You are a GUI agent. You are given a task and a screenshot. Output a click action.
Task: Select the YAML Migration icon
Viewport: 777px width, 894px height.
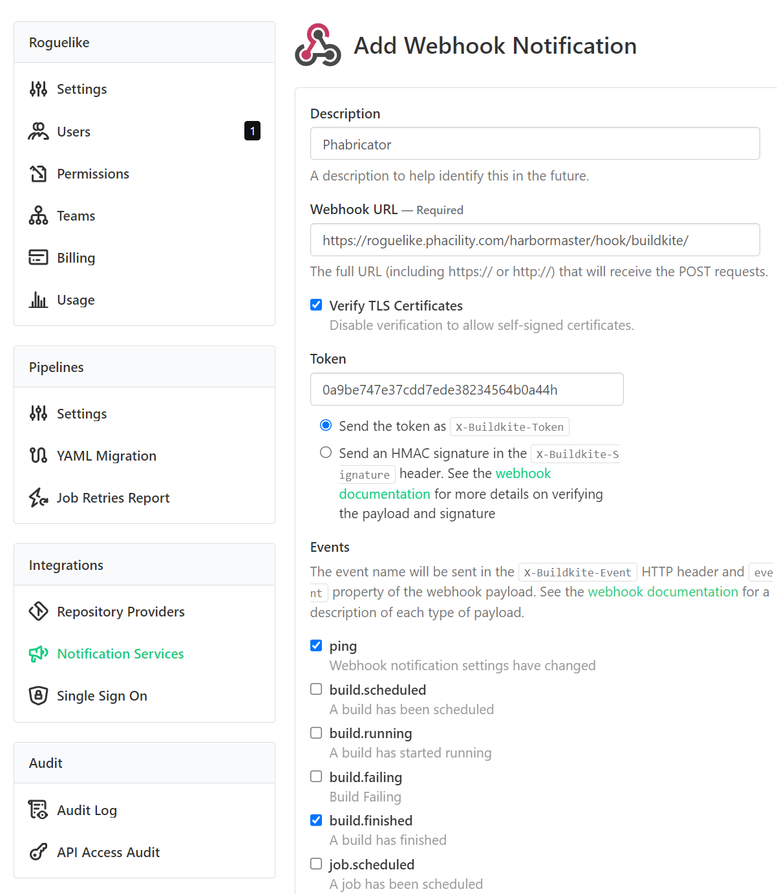(38, 455)
